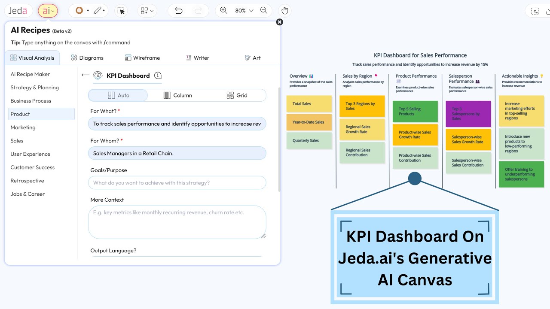Select Product-wise Sales Contribution note
This screenshot has height=309, width=550.
click(415, 158)
